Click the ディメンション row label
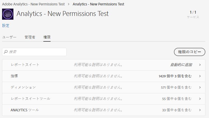Viewport: 209px width, 118px height. tap(23, 87)
